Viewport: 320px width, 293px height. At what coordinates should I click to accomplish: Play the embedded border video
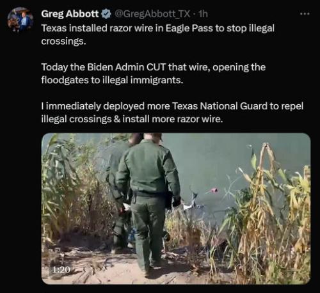click(x=176, y=209)
